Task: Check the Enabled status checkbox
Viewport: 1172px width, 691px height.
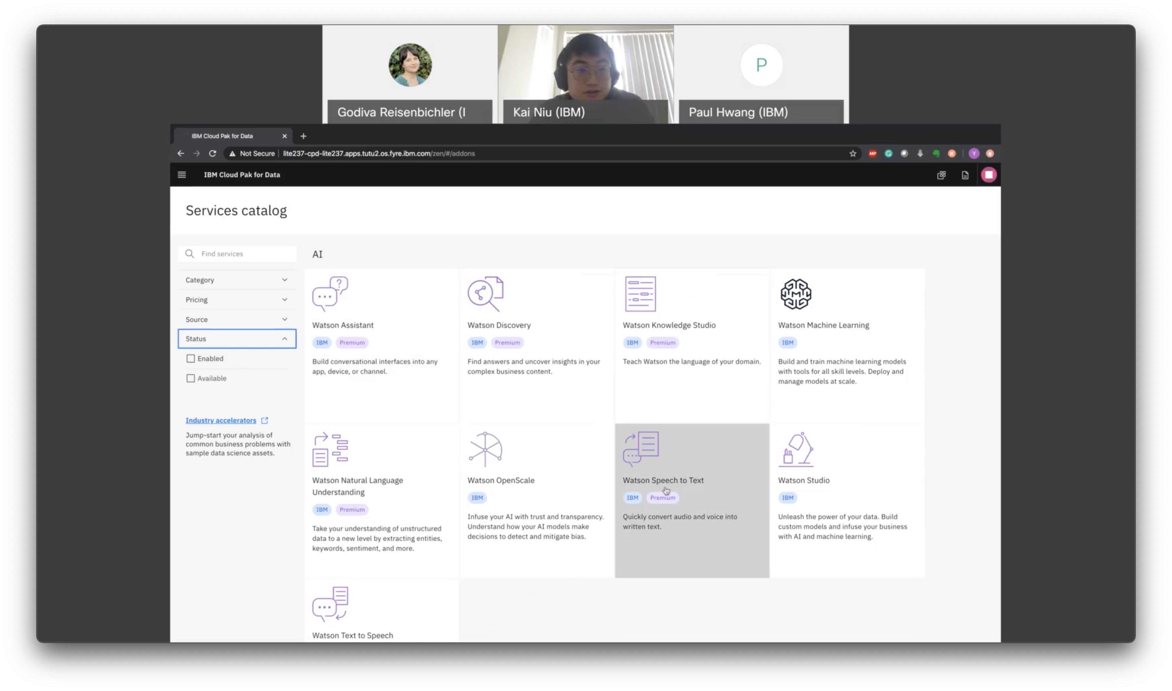Action: [191, 359]
